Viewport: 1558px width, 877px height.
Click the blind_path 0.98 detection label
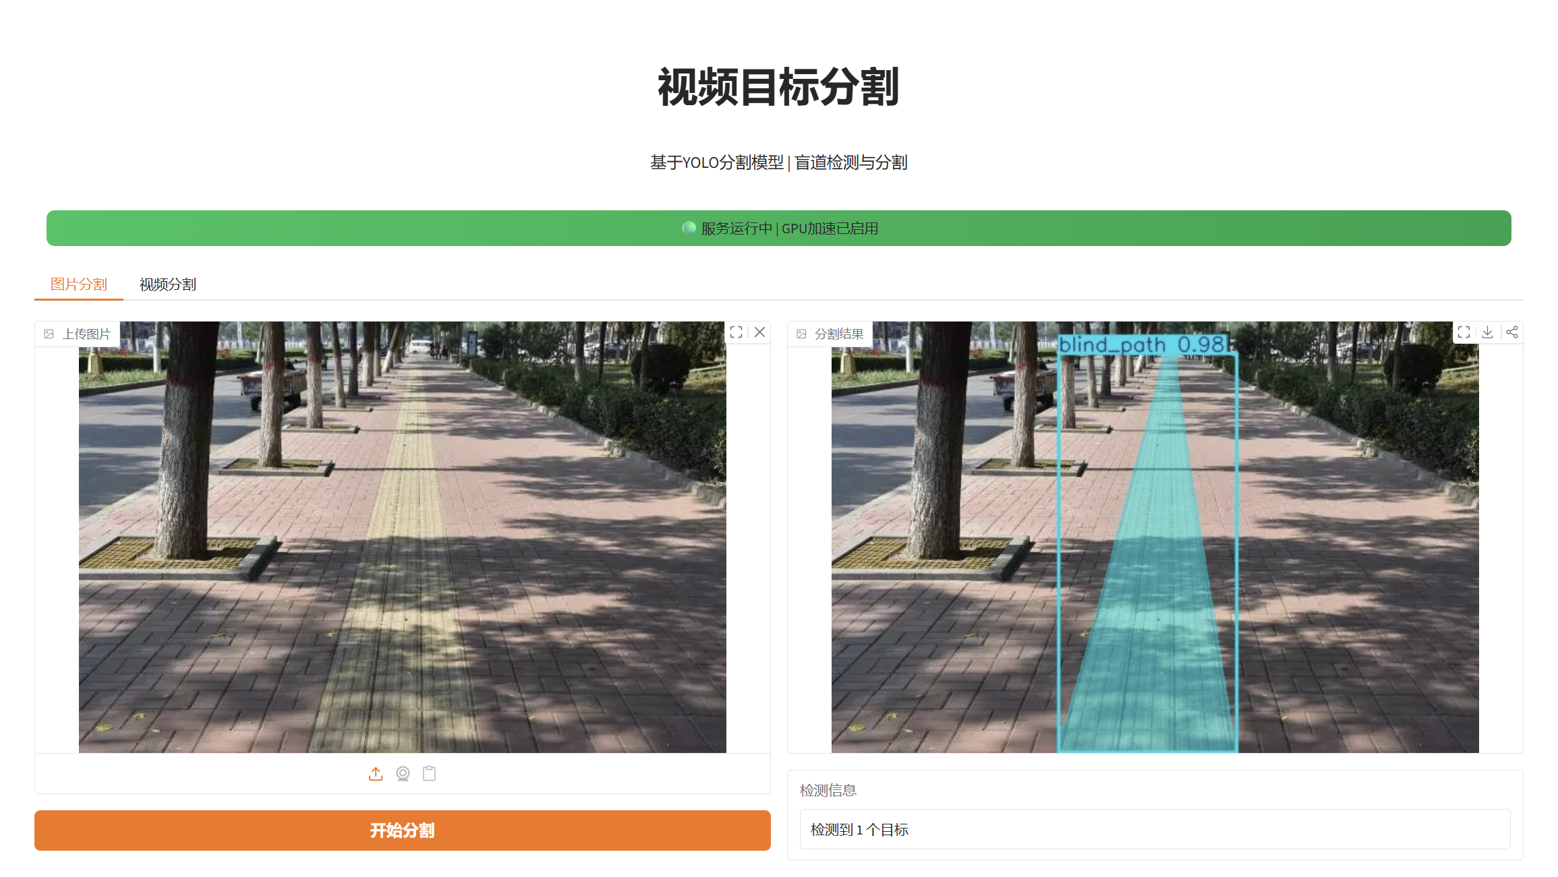click(1142, 345)
